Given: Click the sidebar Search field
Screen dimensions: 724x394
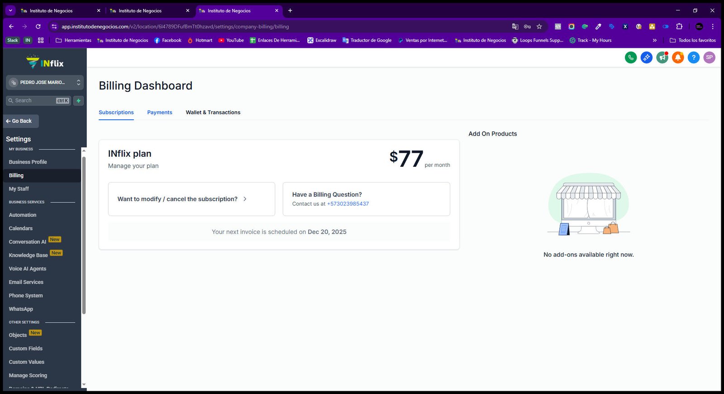Looking at the screenshot, I should [38, 101].
